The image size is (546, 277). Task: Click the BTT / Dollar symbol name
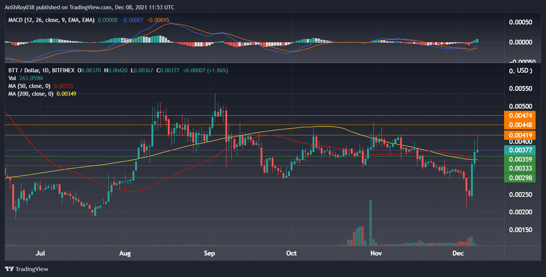[x=23, y=70]
